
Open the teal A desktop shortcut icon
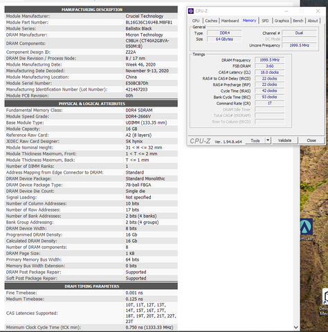pyautogui.click(x=307, y=227)
